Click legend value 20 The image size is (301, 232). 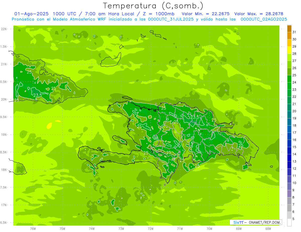294,111
